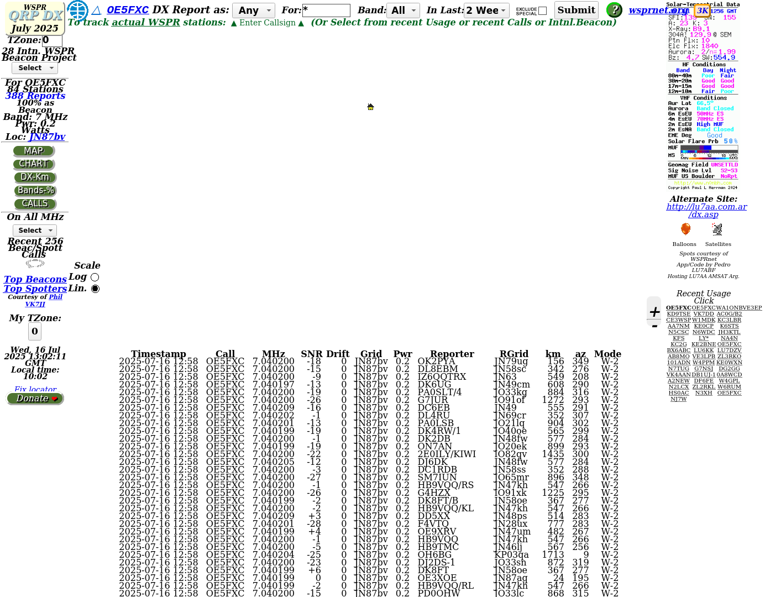Open the In Last time range dropdown

[x=486, y=11]
